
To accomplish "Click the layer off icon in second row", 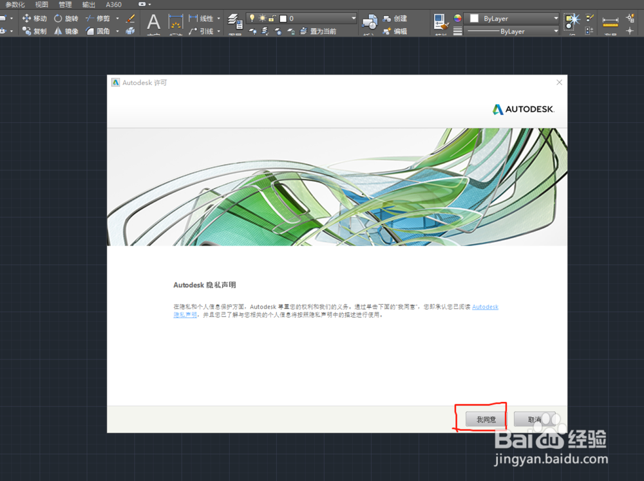I will click(x=252, y=31).
